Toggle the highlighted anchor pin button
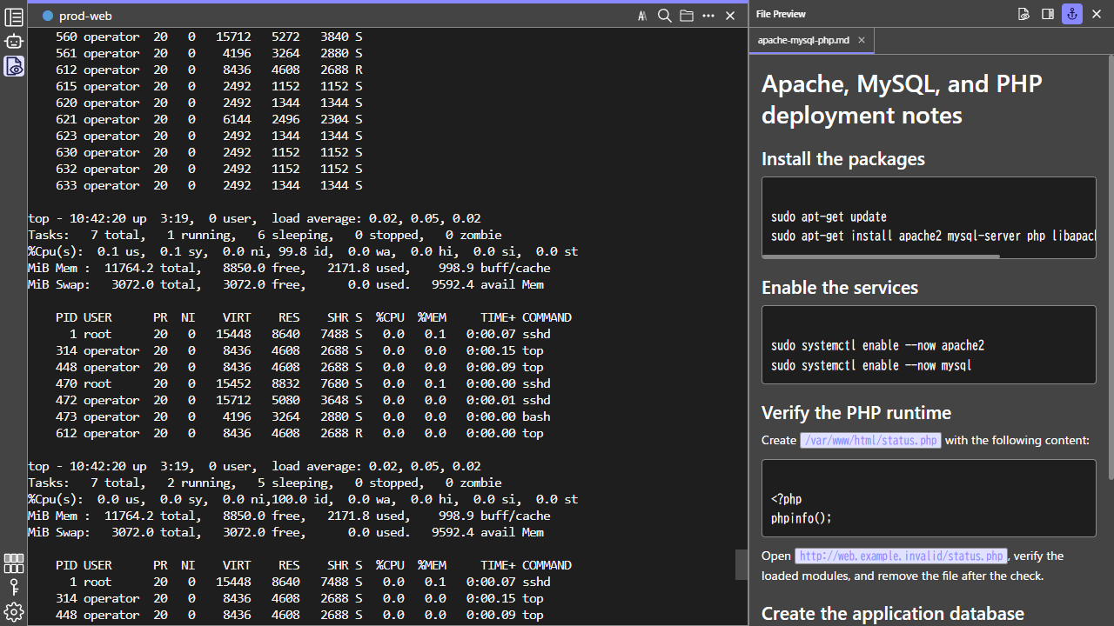Viewport: 1114px width, 626px height. (1072, 14)
